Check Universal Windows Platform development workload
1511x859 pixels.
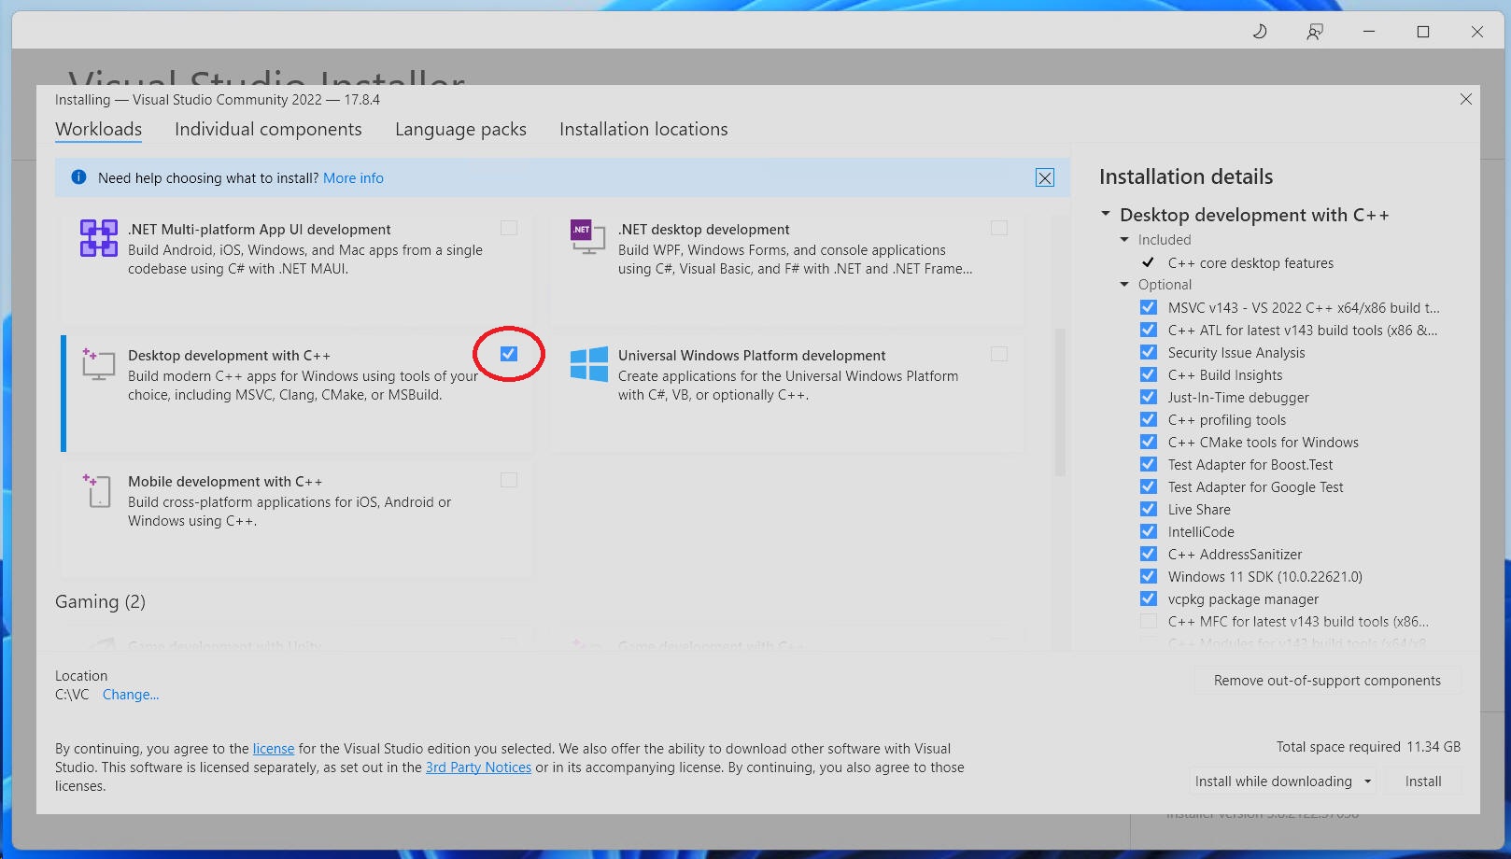999,354
